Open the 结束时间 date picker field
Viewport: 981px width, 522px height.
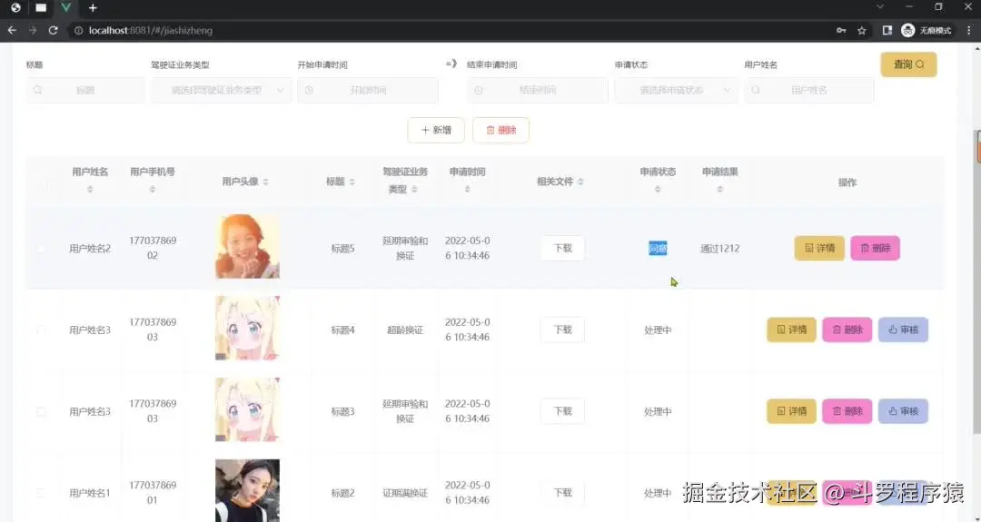pos(538,90)
